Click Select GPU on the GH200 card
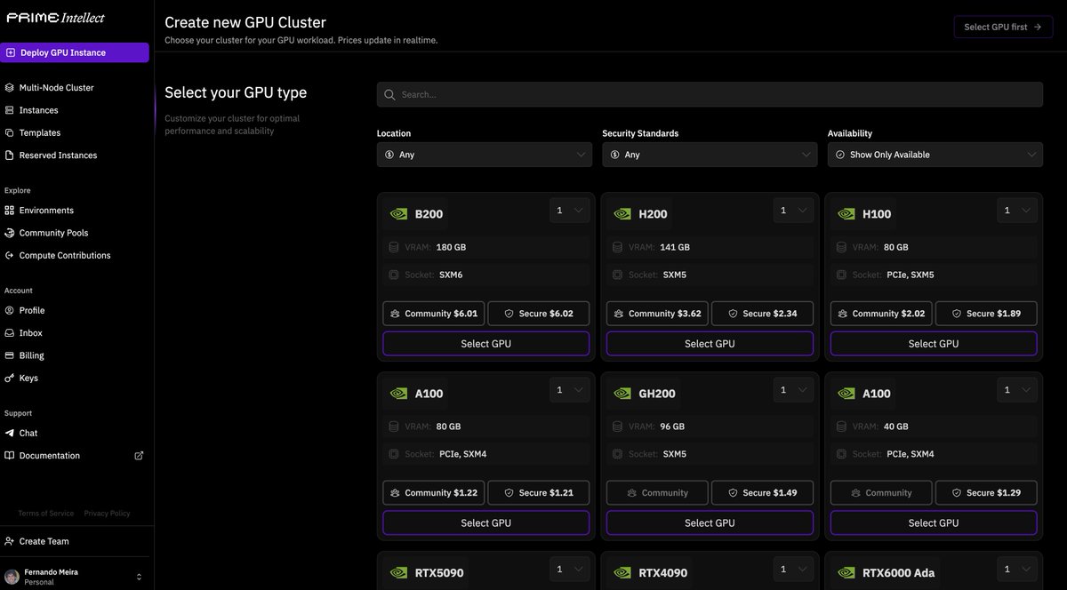Viewport: 1067px width, 590px height. (x=710, y=523)
